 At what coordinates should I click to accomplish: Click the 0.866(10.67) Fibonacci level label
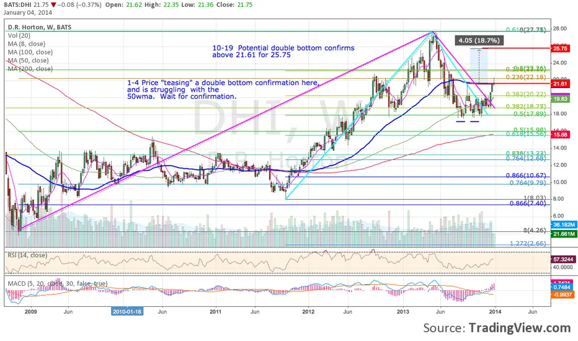(x=526, y=175)
